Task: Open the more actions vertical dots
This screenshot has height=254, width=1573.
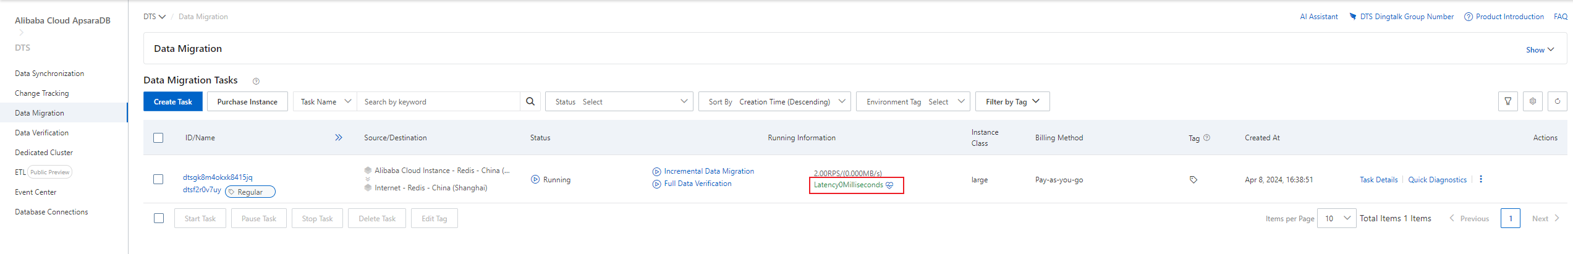Action: click(x=1480, y=179)
